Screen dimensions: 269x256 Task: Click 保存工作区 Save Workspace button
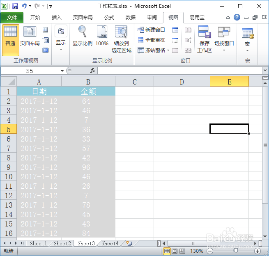(205, 39)
